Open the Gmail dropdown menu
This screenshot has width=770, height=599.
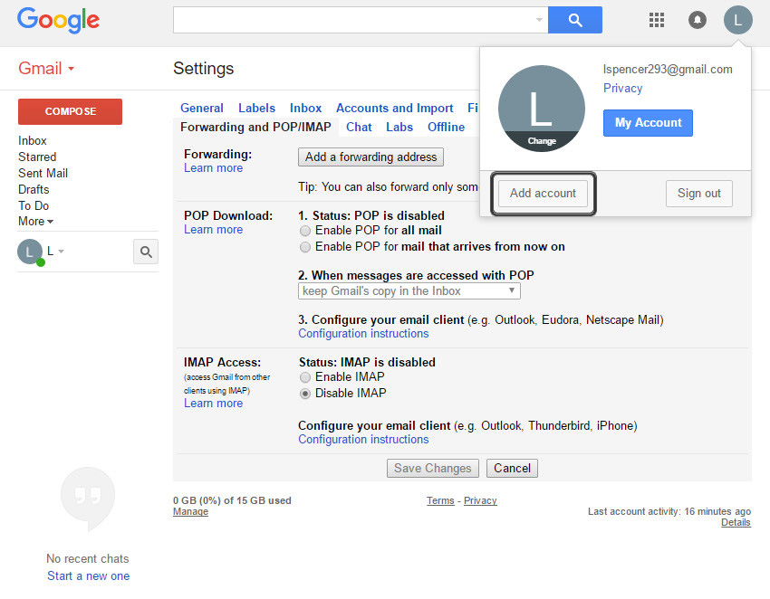[x=45, y=68]
